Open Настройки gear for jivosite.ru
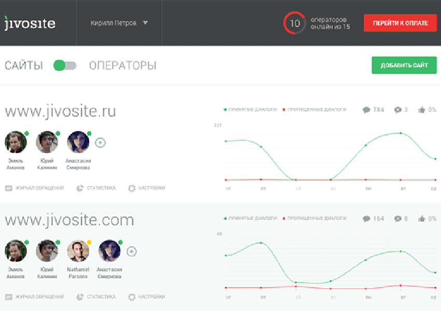441x311 pixels. click(x=132, y=188)
